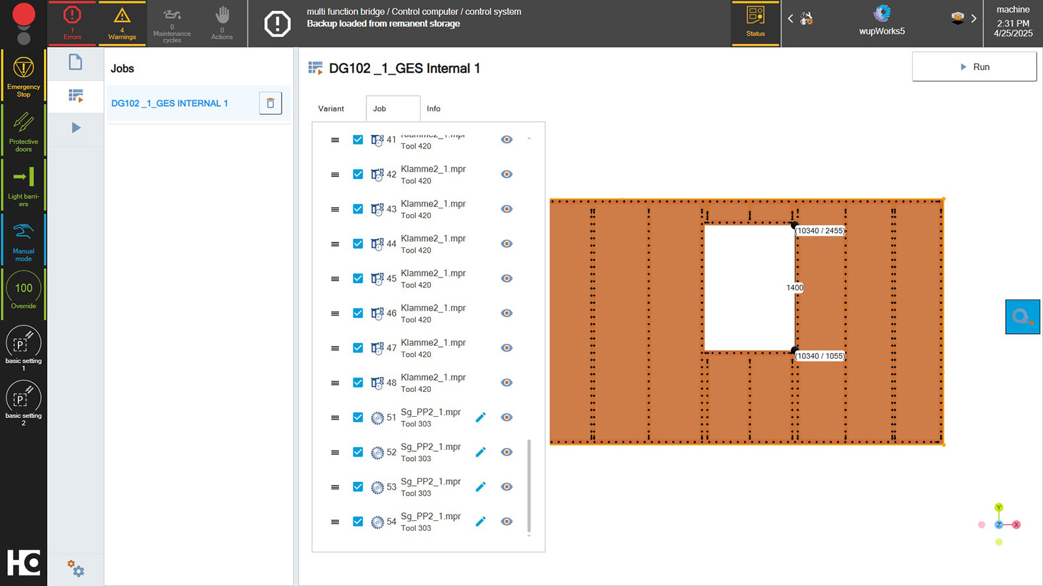Switch to the Info tab
The image size is (1043, 586).
(433, 109)
